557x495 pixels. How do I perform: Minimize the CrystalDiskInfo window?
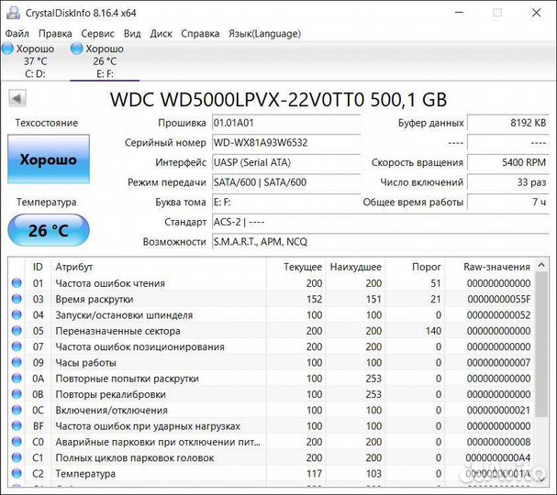click(x=460, y=13)
